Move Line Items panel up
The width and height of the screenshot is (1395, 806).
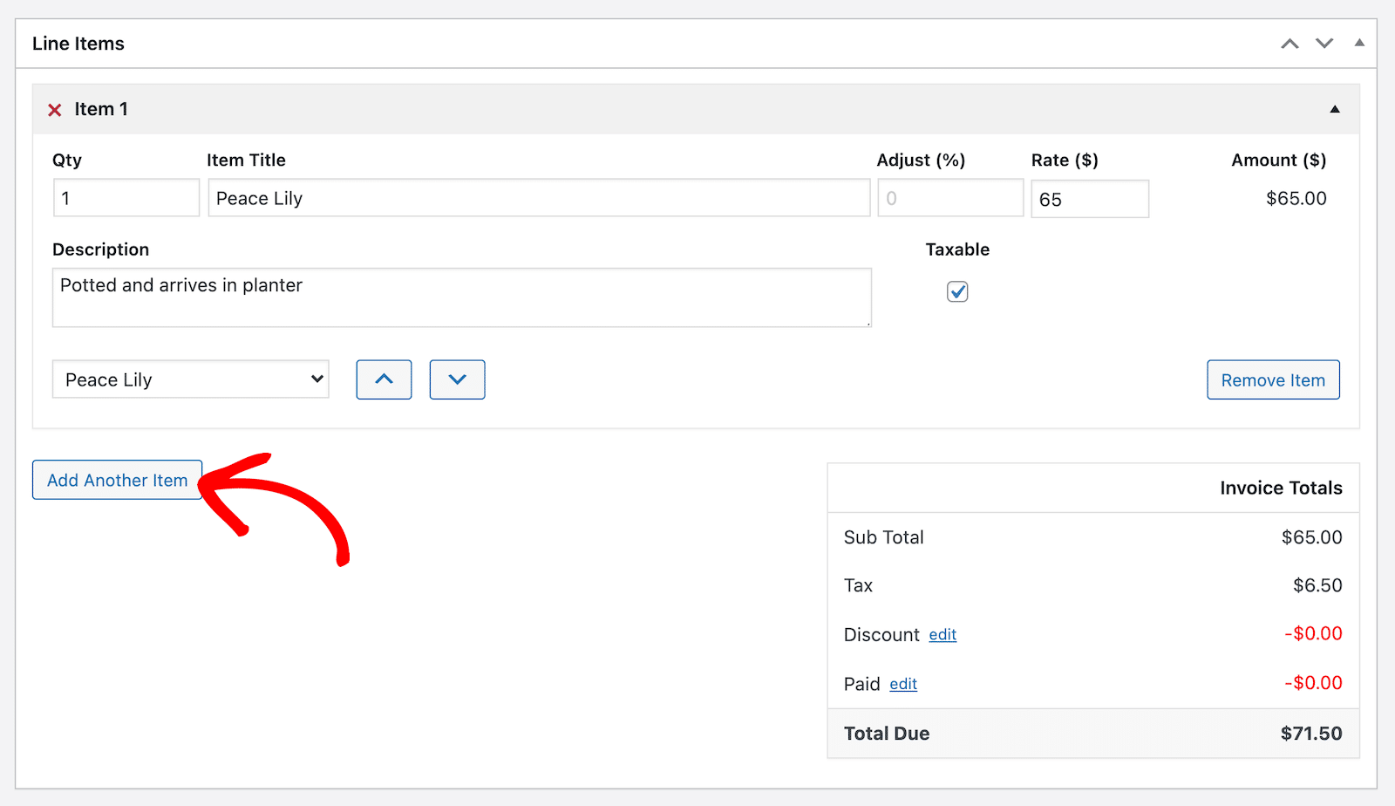coord(1290,44)
